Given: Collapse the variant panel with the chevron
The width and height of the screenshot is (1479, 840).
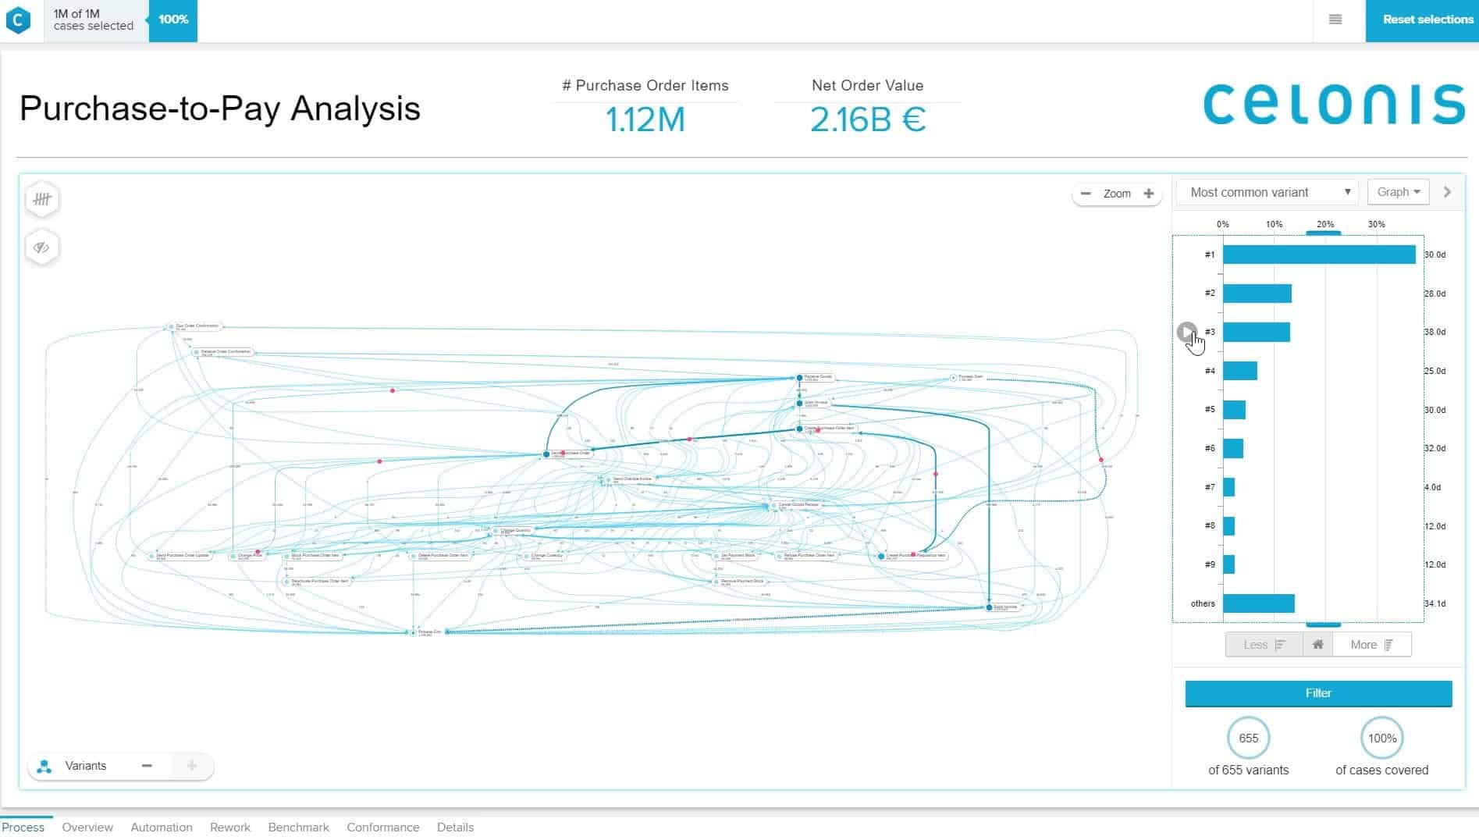Looking at the screenshot, I should point(1447,192).
